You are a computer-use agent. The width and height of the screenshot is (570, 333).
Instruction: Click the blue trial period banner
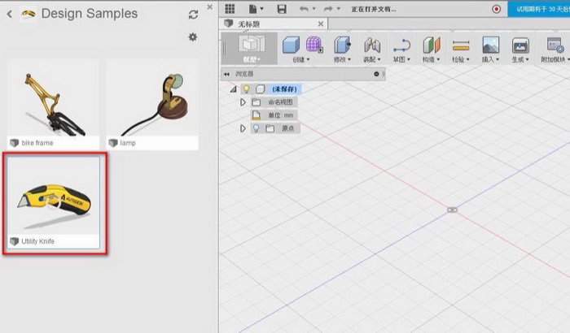click(x=539, y=9)
